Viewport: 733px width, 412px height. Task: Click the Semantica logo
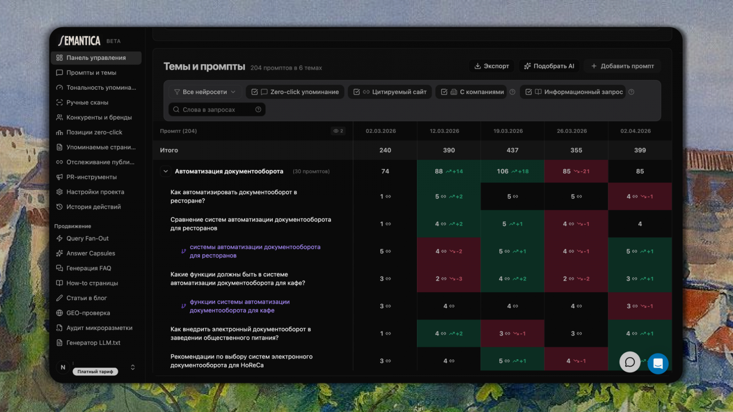click(x=79, y=41)
